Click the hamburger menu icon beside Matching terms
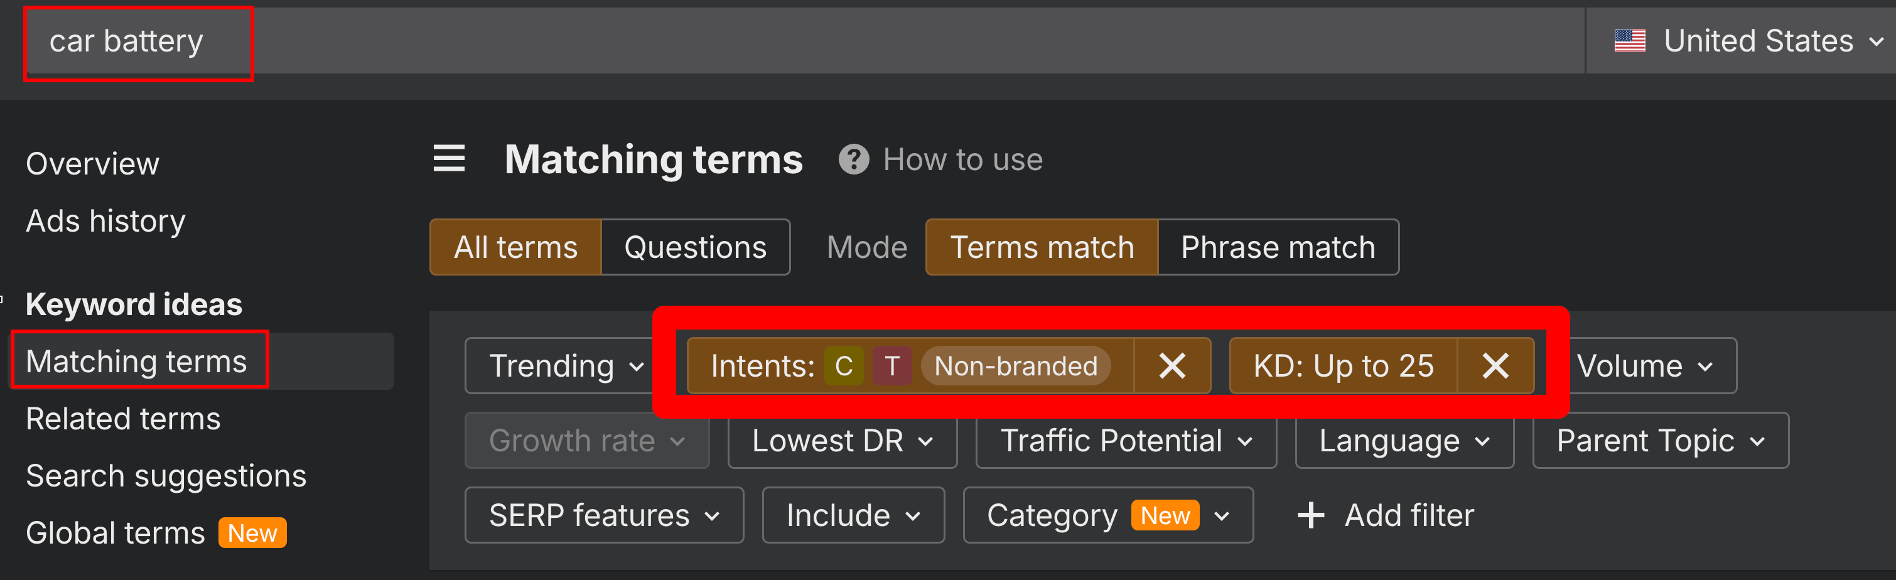Image resolution: width=1896 pixels, height=580 pixels. coord(448,158)
